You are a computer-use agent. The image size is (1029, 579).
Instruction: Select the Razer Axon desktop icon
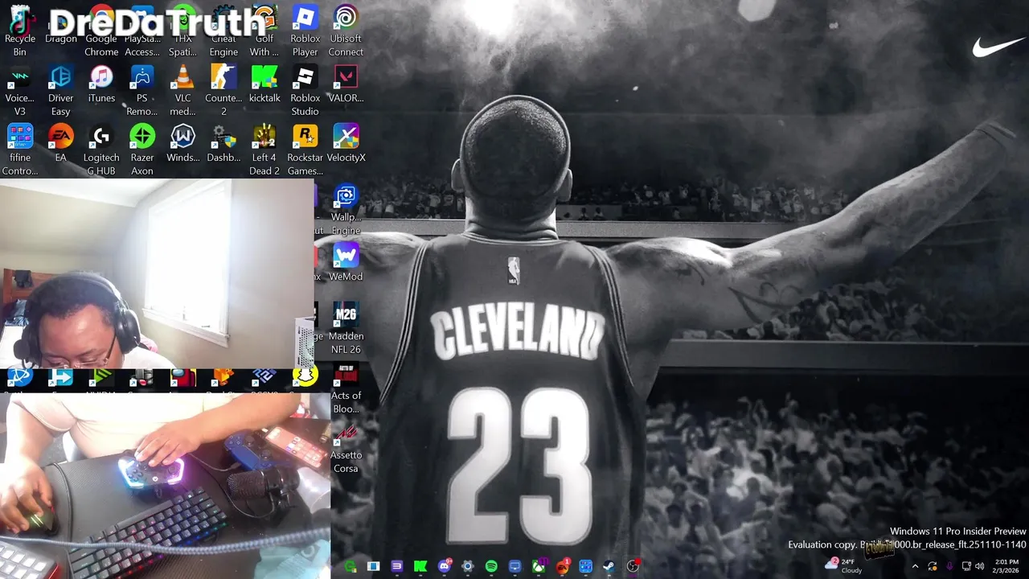pyautogui.click(x=142, y=150)
